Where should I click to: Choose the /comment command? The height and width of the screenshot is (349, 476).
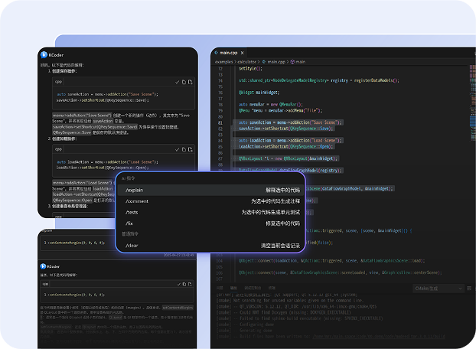click(137, 201)
